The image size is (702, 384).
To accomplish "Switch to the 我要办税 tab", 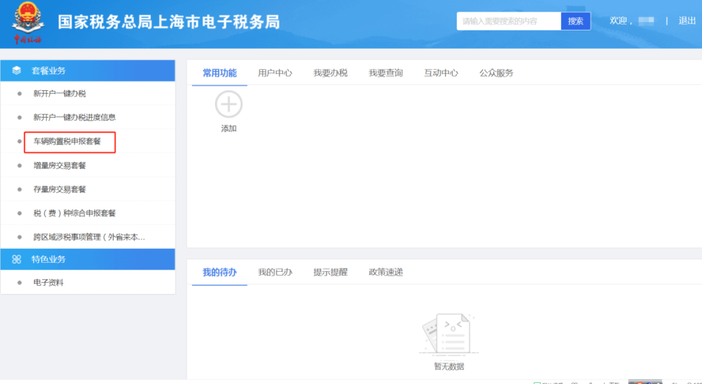I will coord(330,73).
